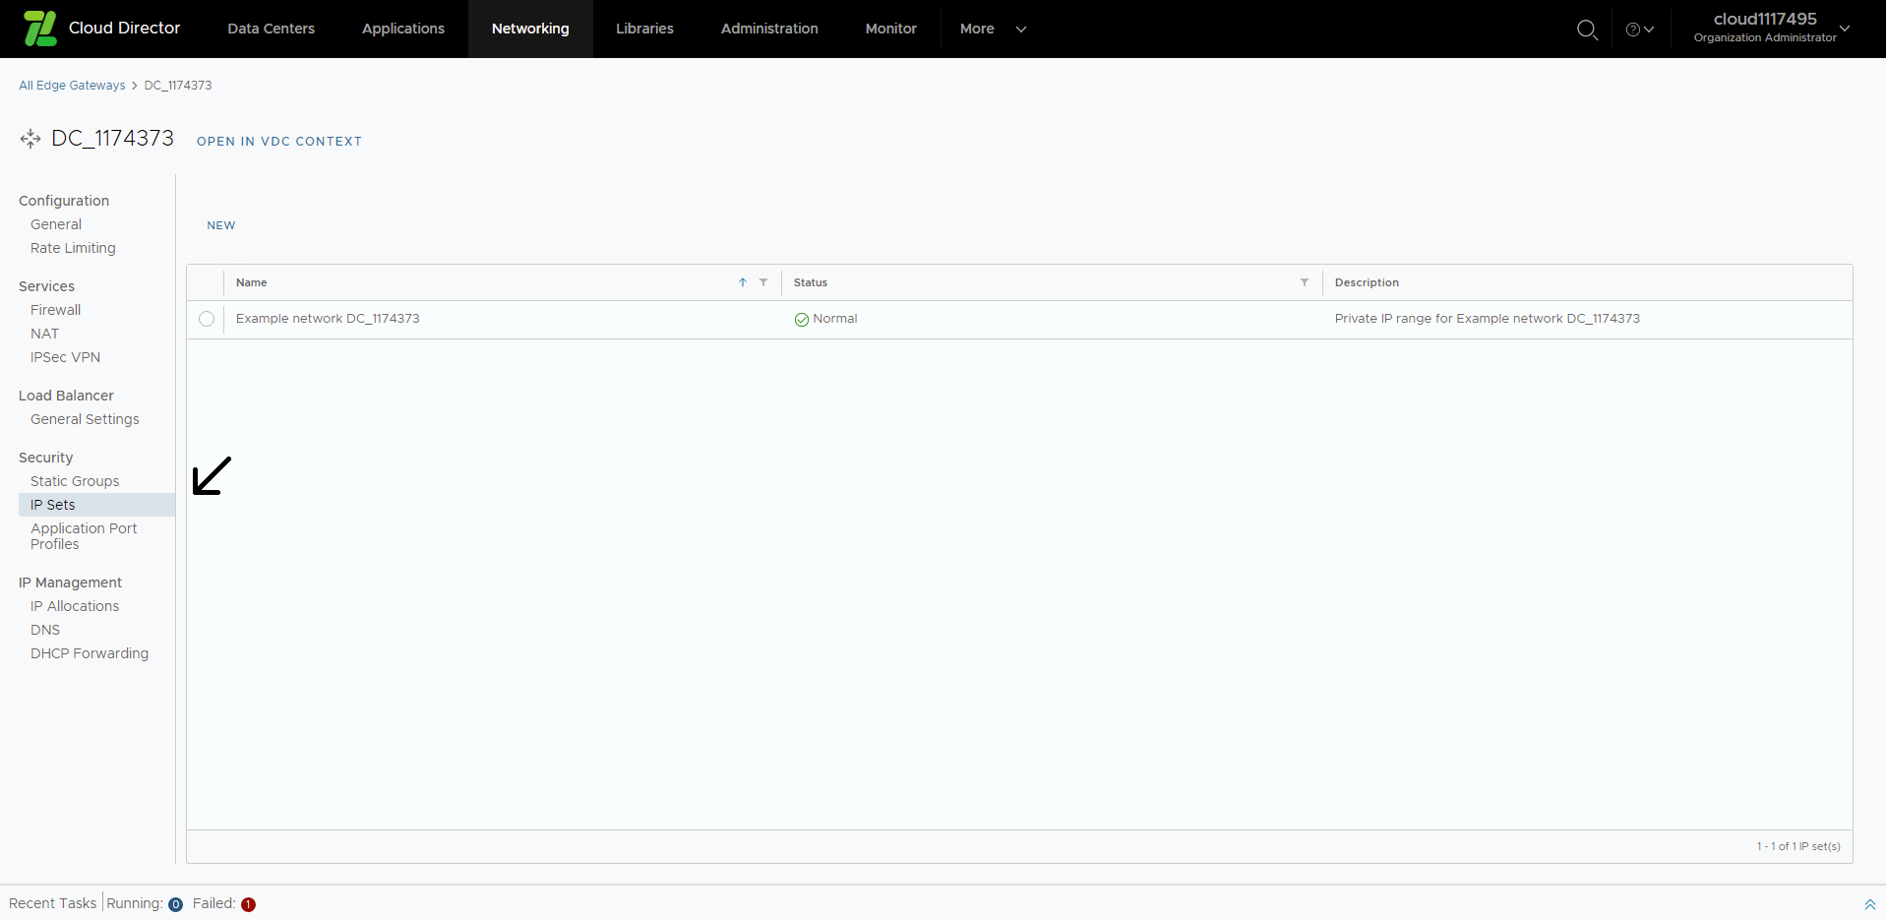1886x920 pixels.
Task: Click the NEW button
Action: pos(221,225)
